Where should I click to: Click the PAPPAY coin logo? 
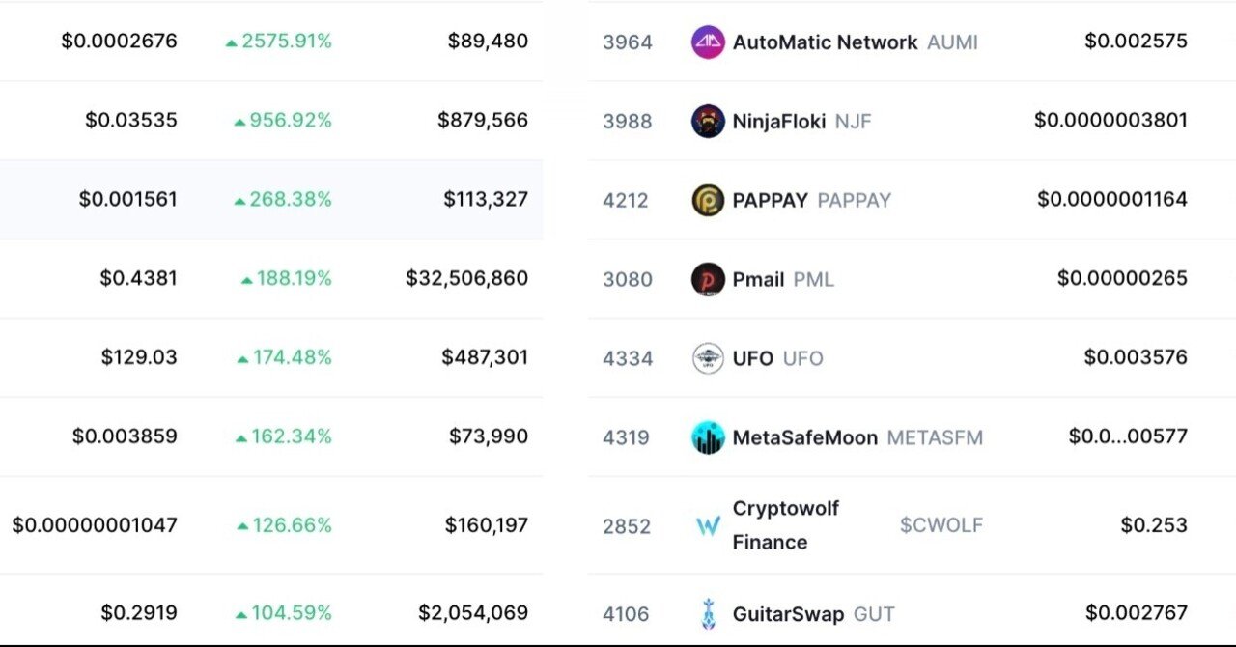pos(708,201)
